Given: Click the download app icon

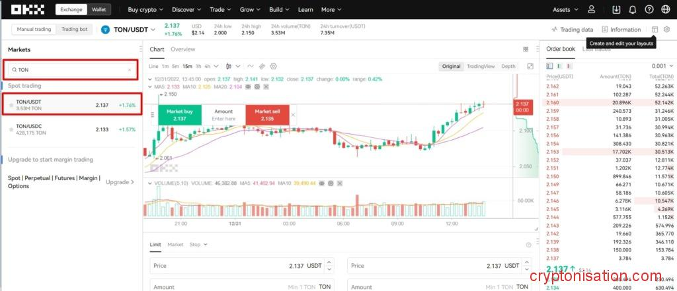Looking at the screenshot, I should pos(616,10).
